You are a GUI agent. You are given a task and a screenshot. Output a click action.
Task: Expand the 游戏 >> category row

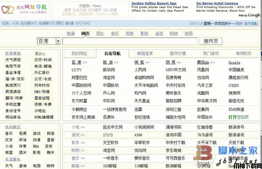click(x=78, y=135)
